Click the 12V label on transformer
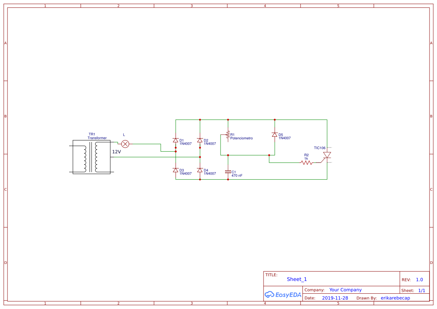The image size is (437, 309). coord(117,152)
